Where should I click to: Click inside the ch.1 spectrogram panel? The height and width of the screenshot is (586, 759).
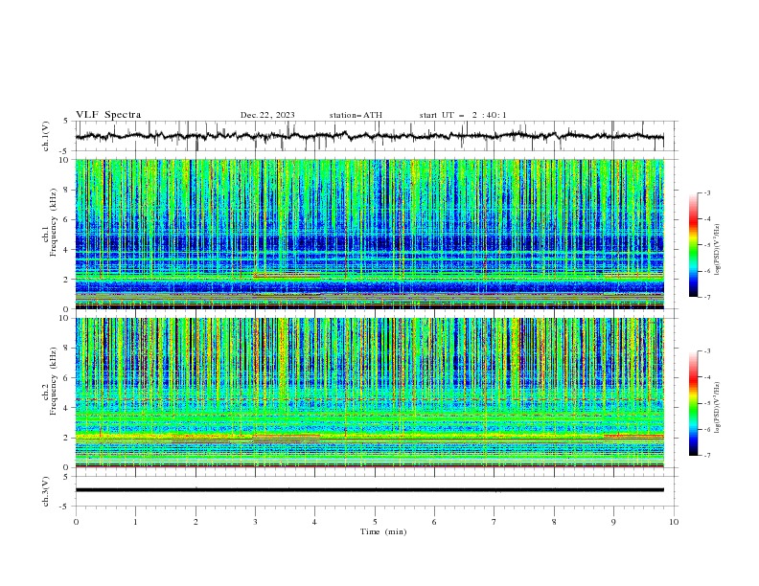tap(369, 234)
